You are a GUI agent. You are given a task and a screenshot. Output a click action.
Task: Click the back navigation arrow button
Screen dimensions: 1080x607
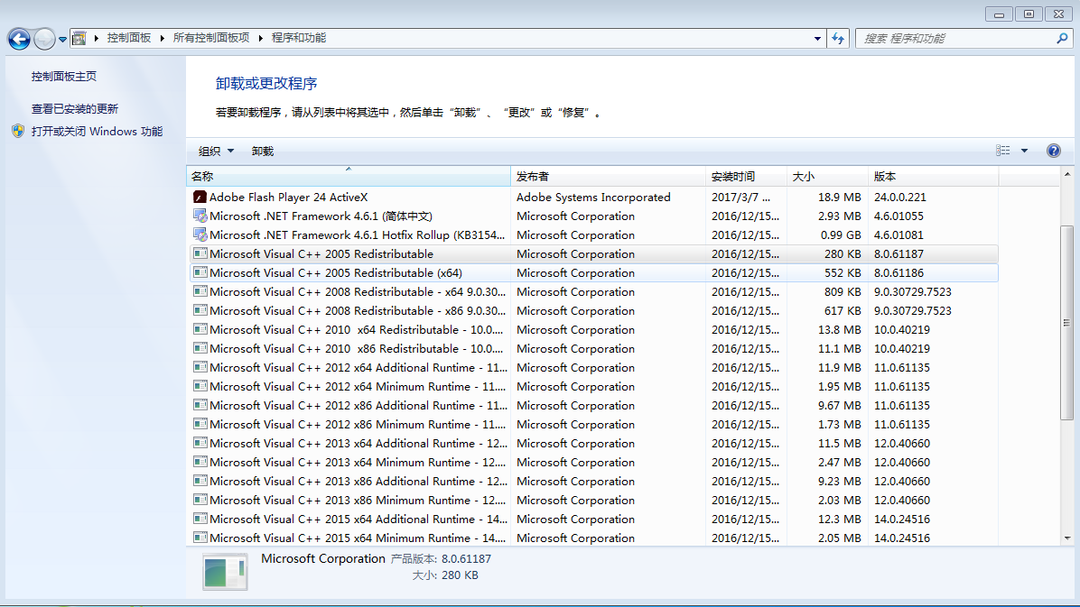[19, 39]
